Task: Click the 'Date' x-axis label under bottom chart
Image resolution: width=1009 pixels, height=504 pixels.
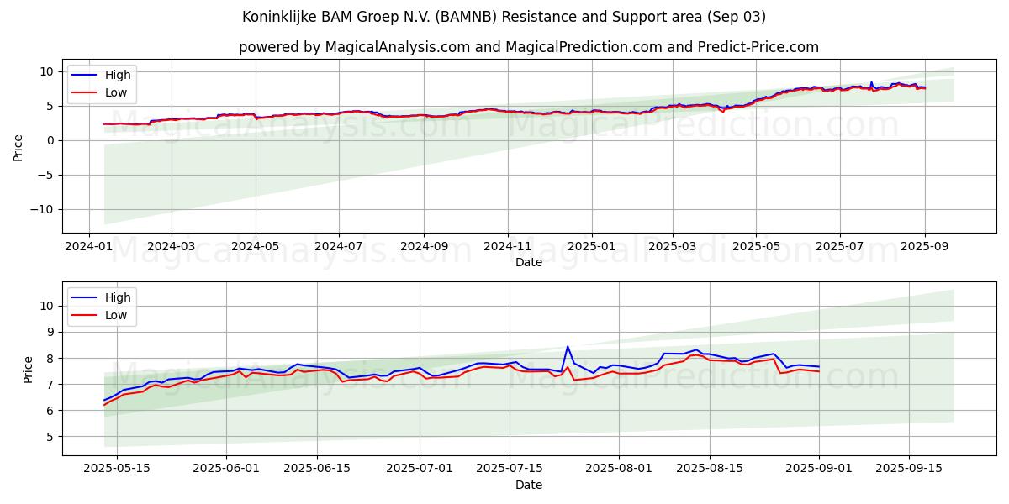Action: pyautogui.click(x=529, y=485)
